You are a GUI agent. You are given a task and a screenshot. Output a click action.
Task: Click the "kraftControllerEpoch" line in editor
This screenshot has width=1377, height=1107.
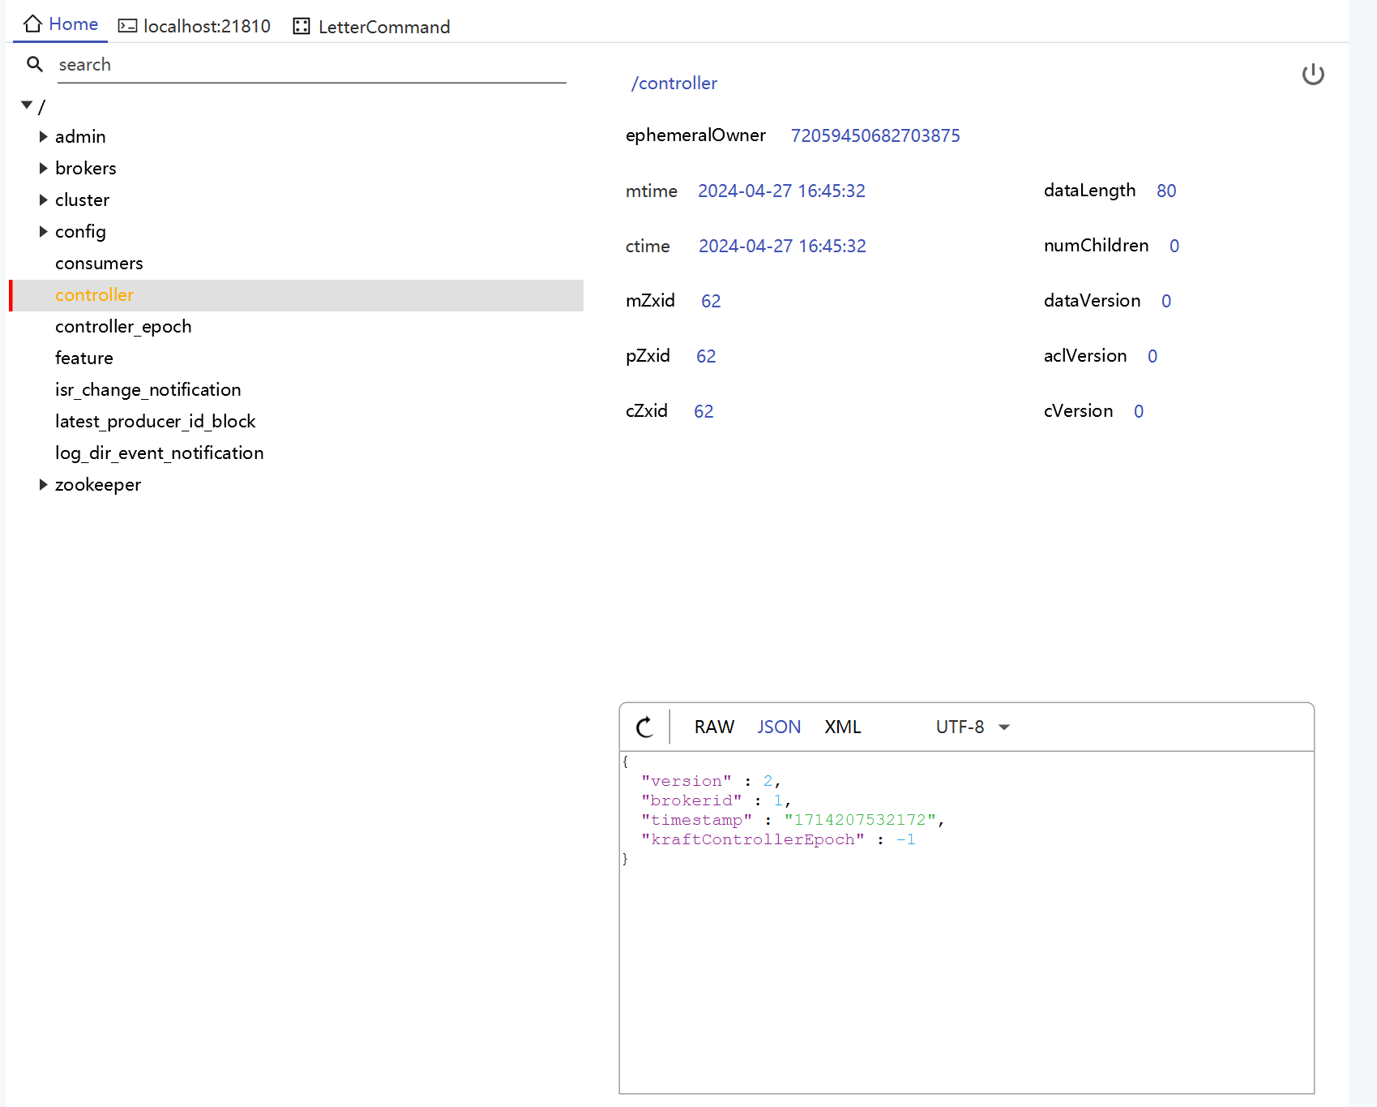[x=778, y=839]
